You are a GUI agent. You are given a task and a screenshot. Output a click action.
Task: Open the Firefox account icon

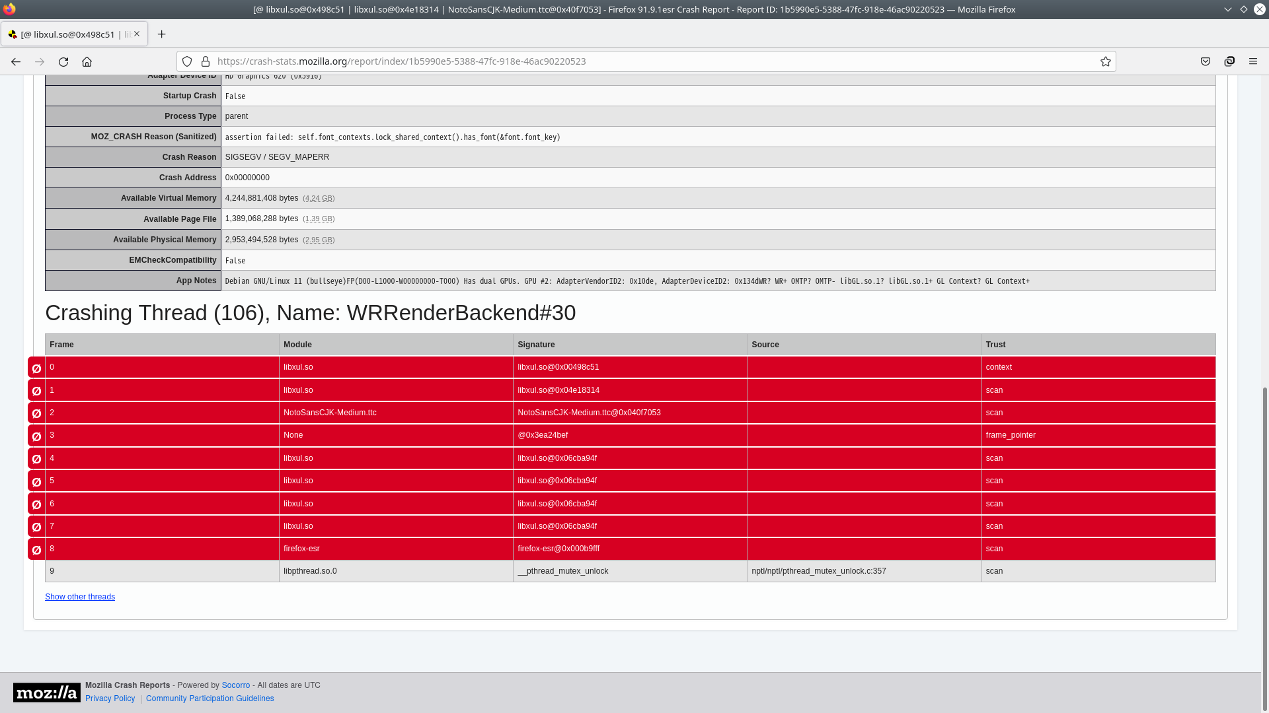click(x=1229, y=61)
